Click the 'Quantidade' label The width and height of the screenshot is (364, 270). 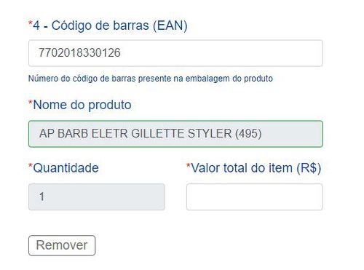pyautogui.click(x=66, y=168)
